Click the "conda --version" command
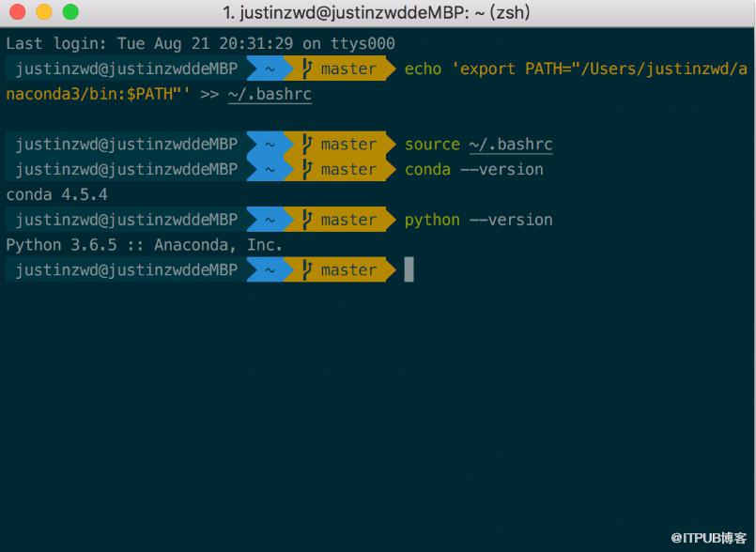Viewport: 756px width, 552px height. [474, 169]
